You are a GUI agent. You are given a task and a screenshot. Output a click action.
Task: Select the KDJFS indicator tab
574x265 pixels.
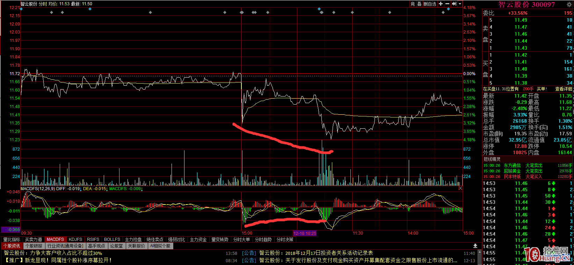point(75,239)
